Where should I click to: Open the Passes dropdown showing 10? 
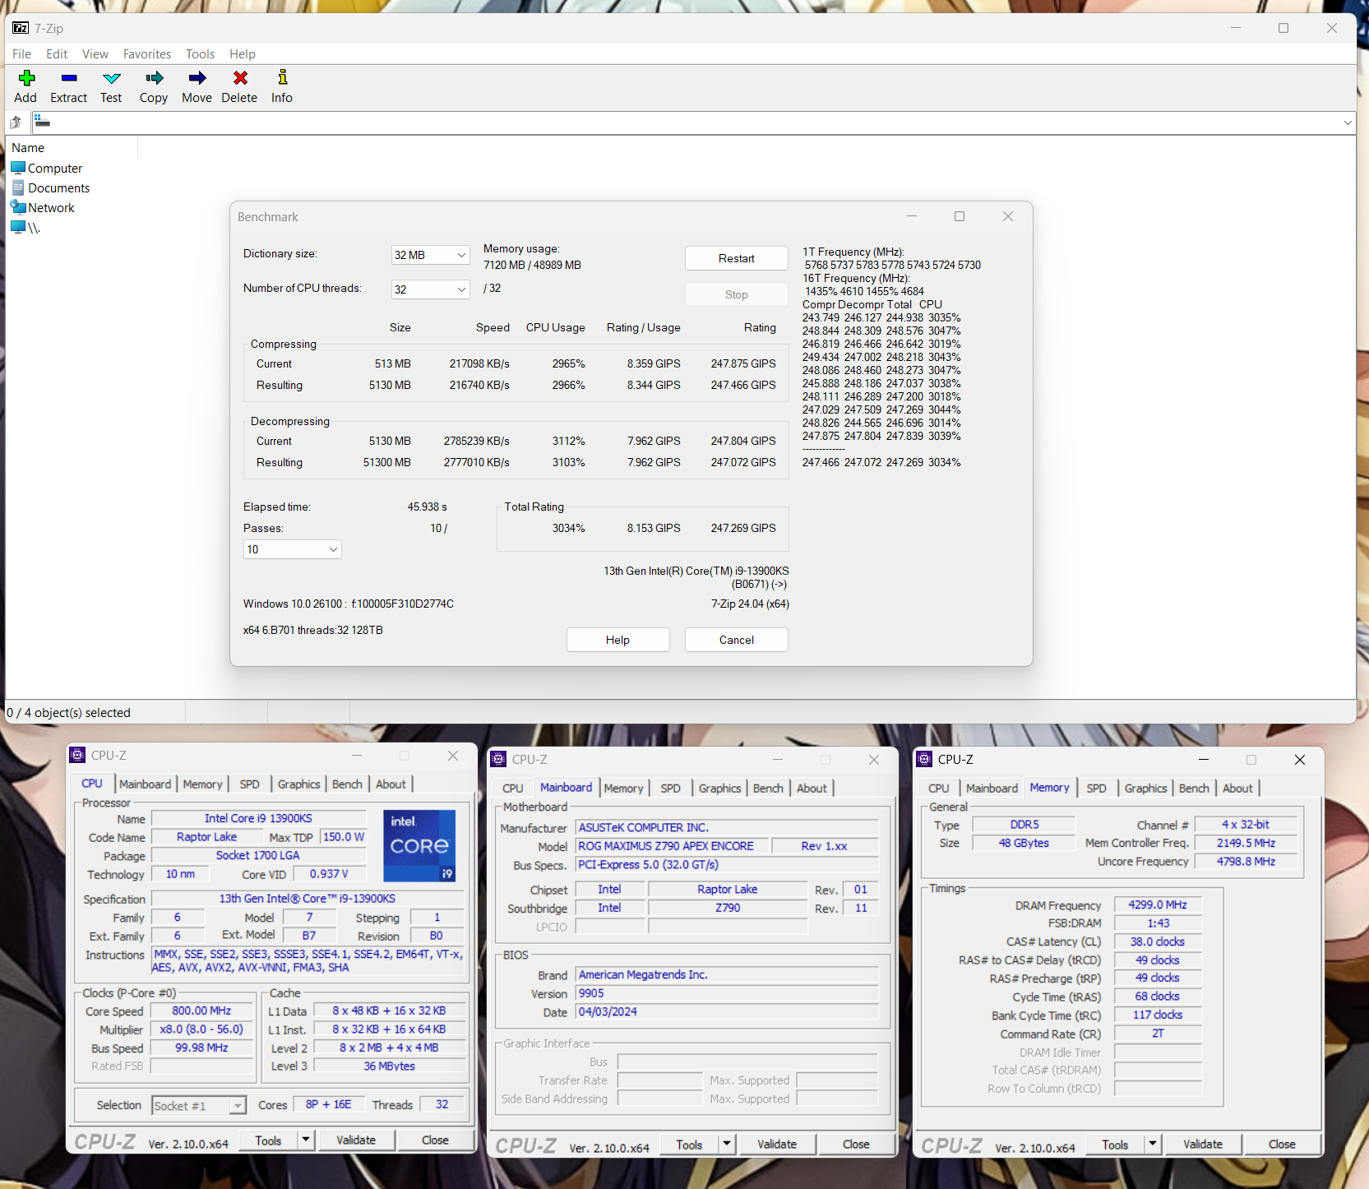tap(293, 549)
